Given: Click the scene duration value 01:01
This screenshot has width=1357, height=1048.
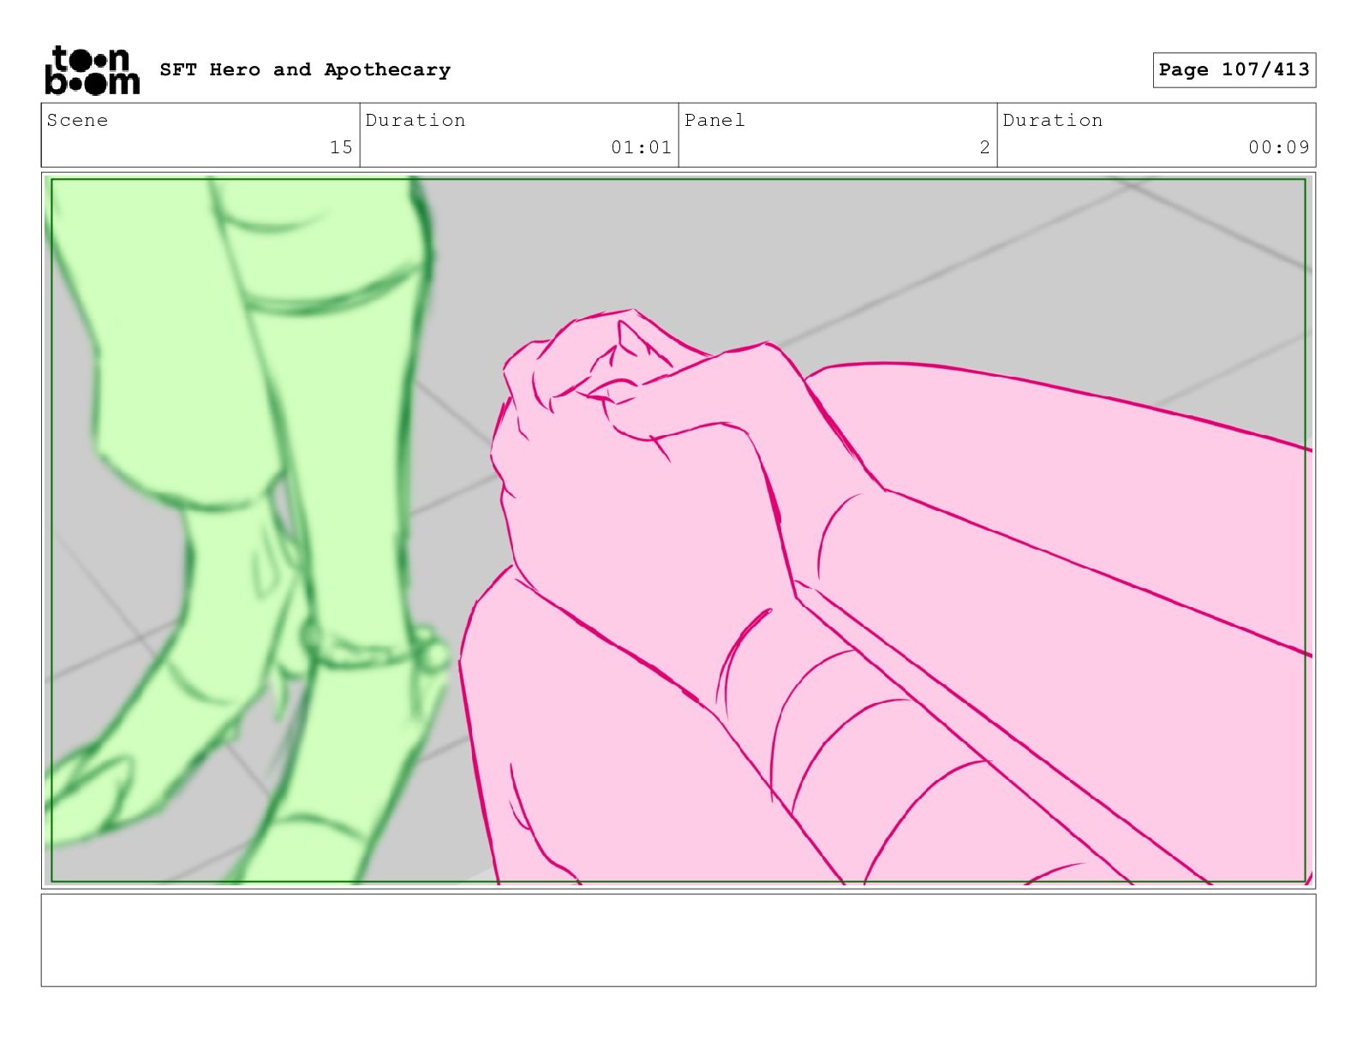Looking at the screenshot, I should point(641,147).
